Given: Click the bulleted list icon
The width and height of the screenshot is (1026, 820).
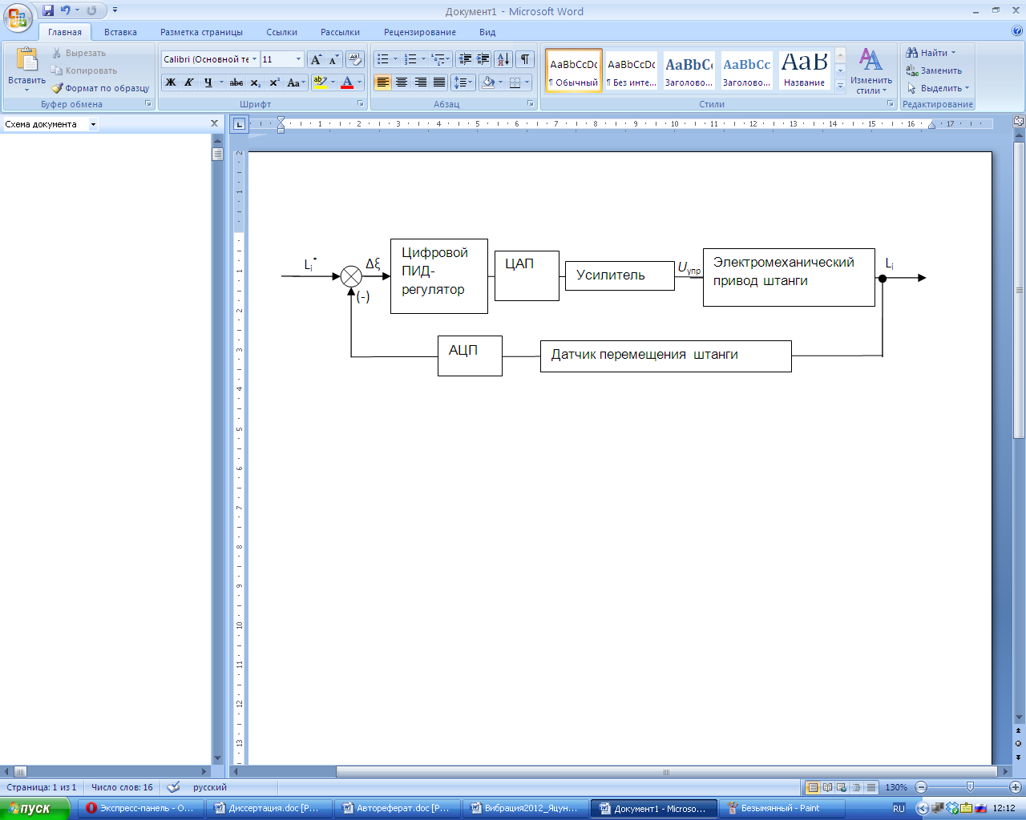Looking at the screenshot, I should [383, 59].
